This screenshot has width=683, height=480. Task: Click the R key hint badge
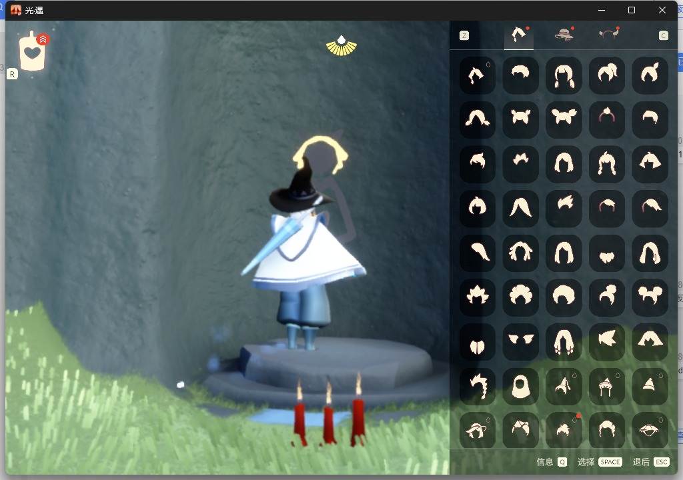pos(12,74)
